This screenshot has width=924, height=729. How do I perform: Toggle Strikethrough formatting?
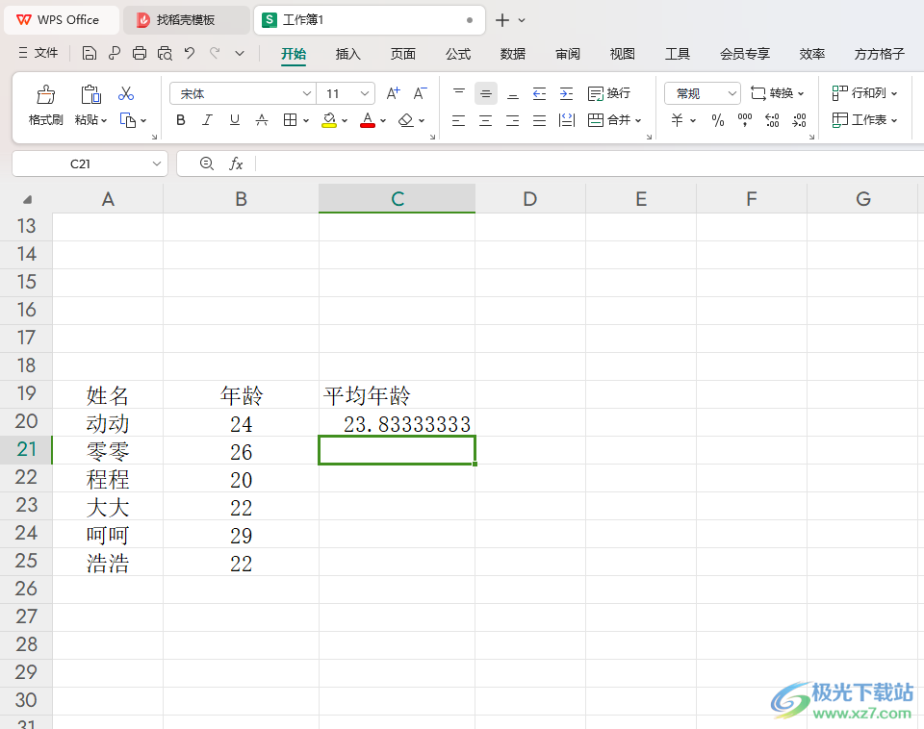[262, 120]
